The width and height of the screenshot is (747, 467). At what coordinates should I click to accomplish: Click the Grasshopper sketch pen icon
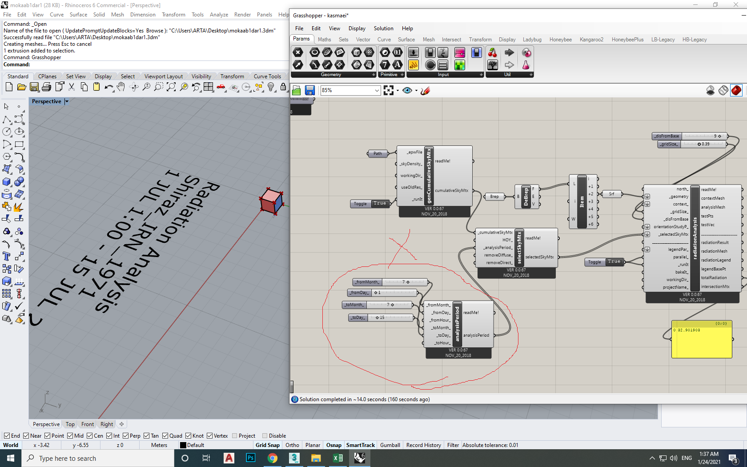click(x=426, y=91)
